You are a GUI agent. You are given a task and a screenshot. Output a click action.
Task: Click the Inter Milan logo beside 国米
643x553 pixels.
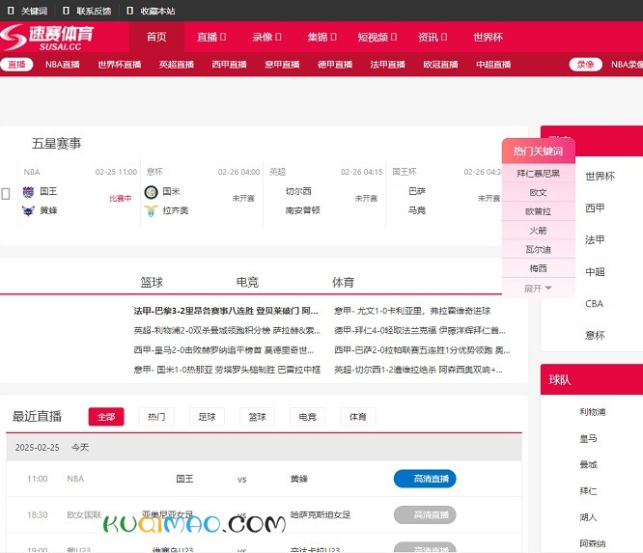coord(151,191)
